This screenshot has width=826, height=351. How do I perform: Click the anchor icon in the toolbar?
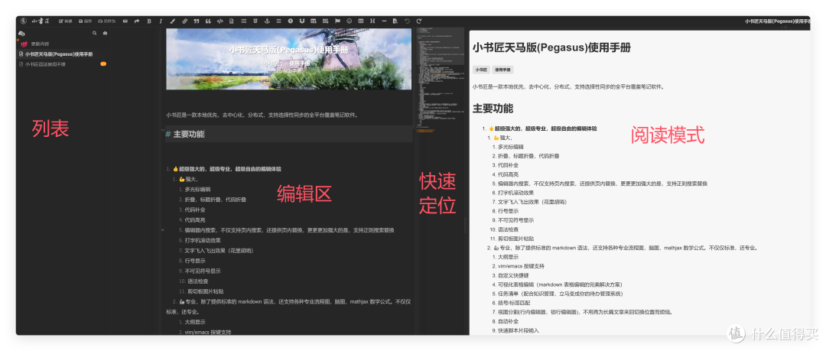(267, 21)
